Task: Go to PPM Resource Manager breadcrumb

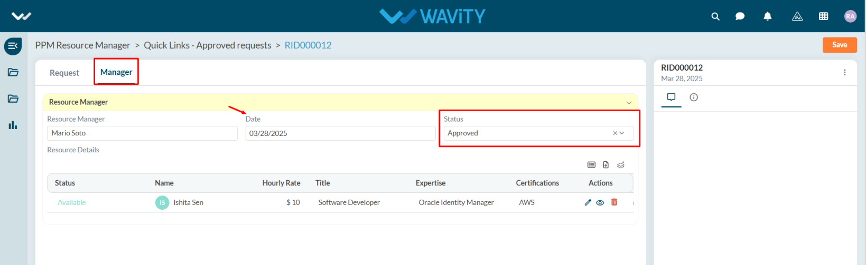Action: (83, 45)
